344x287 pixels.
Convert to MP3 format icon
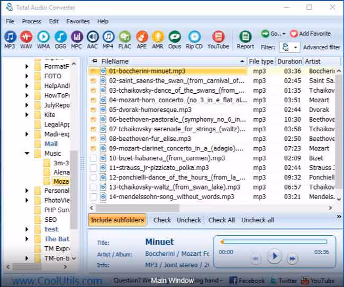point(10,37)
